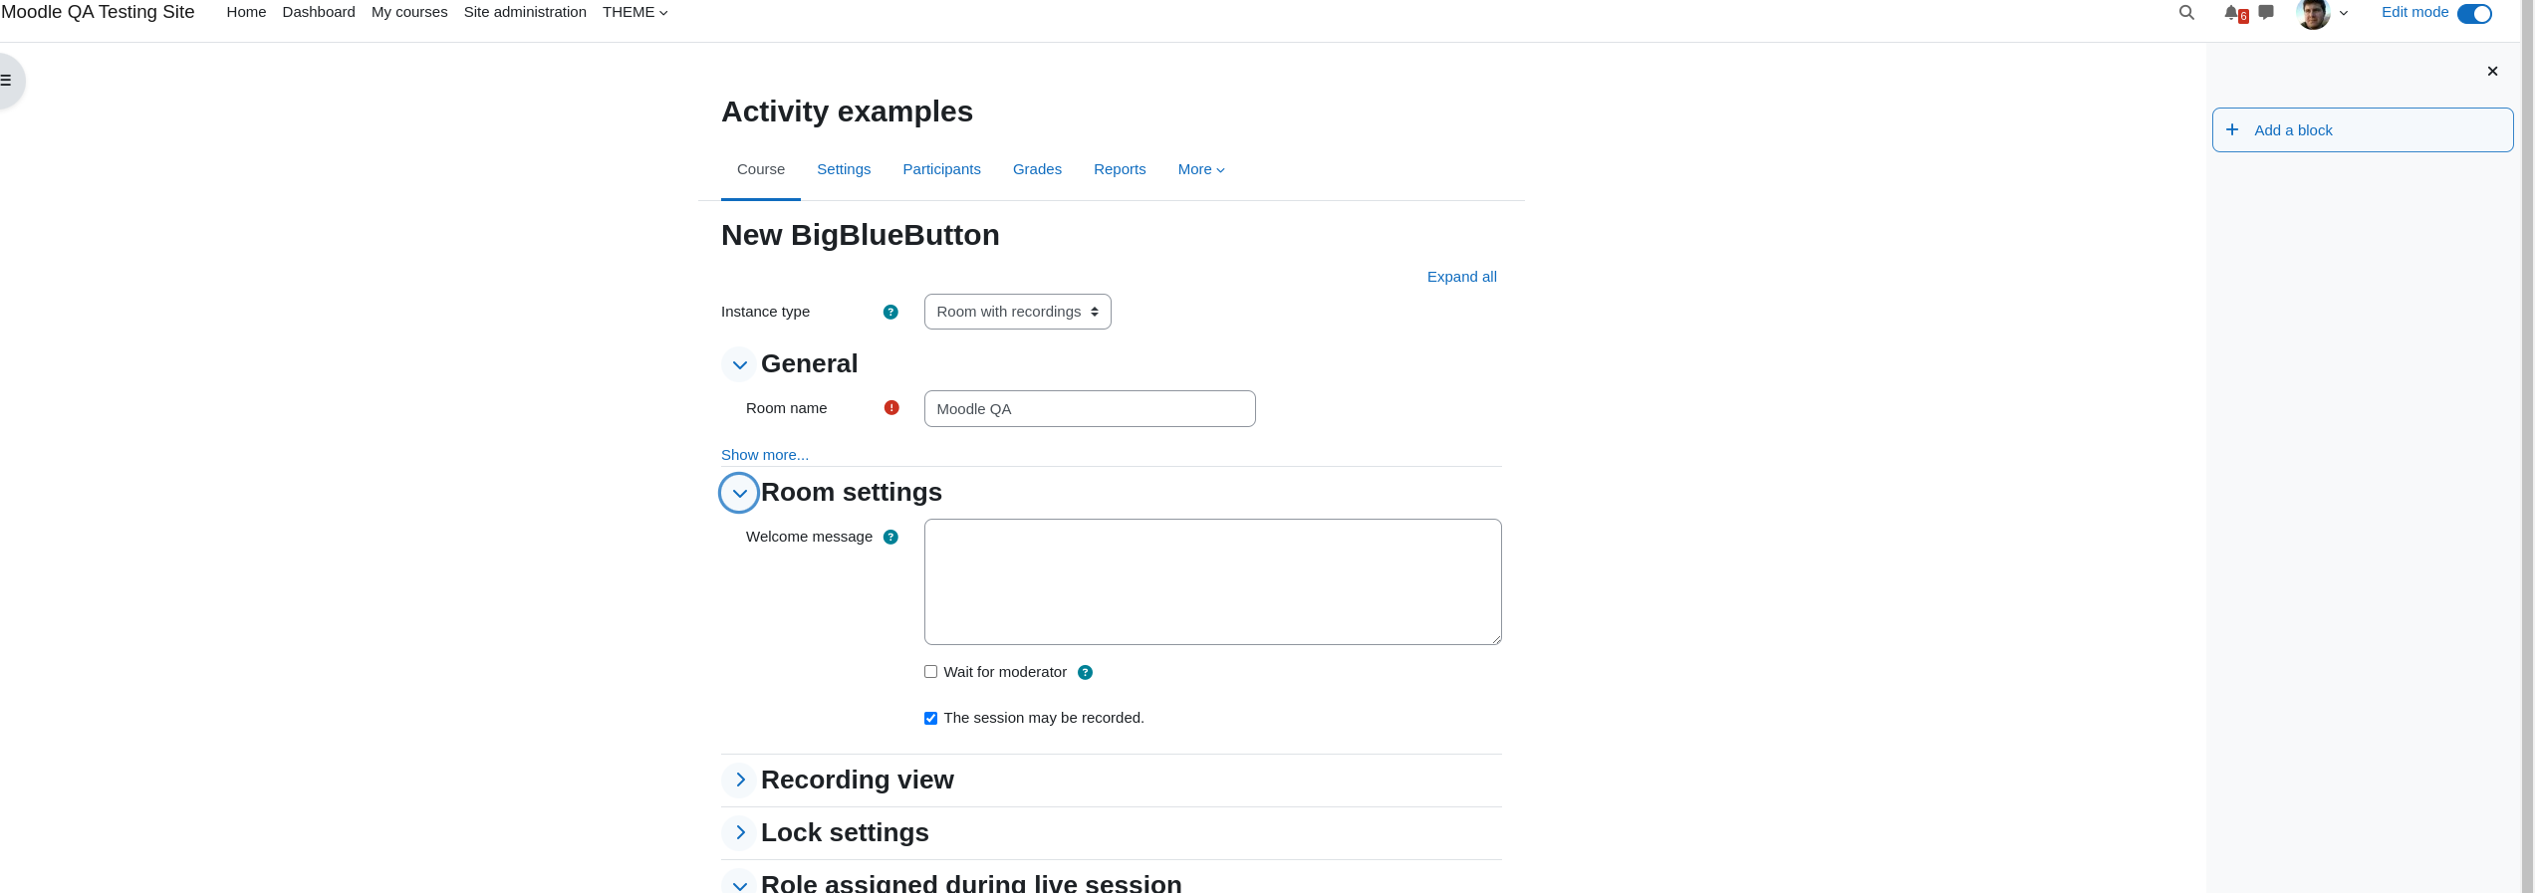
Task: Close the block drawer with the X
Action: 2492,71
